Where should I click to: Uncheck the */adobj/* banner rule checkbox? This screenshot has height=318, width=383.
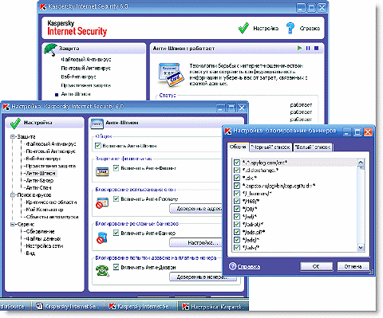pos(236,224)
